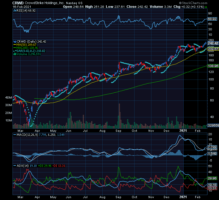The width and height of the screenshot is (219, 200).
Task: Click the Dec label on bottom ADX axis
Action: click(x=166, y=197)
